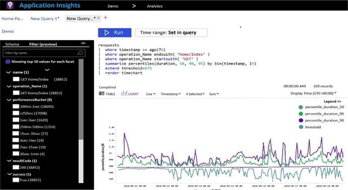This screenshot has height=190, width=348.
Task: Enable the 200 resultCode checkbox
Action: [x=16, y=167]
